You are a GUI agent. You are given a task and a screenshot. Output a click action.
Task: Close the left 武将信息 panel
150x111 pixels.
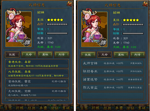coord(69,4)
